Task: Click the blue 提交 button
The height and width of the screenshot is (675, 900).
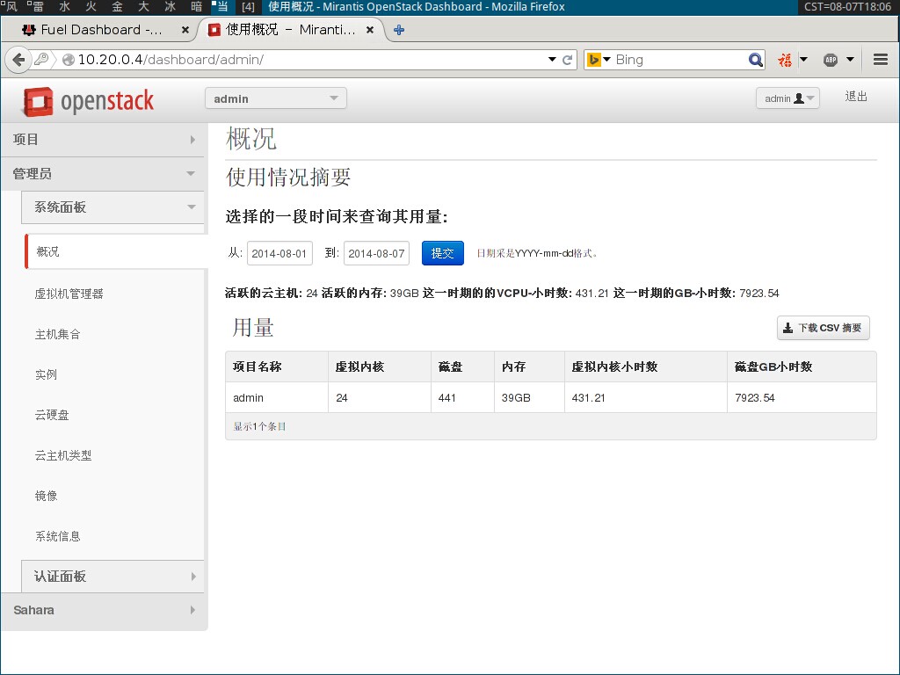Action: pos(442,253)
